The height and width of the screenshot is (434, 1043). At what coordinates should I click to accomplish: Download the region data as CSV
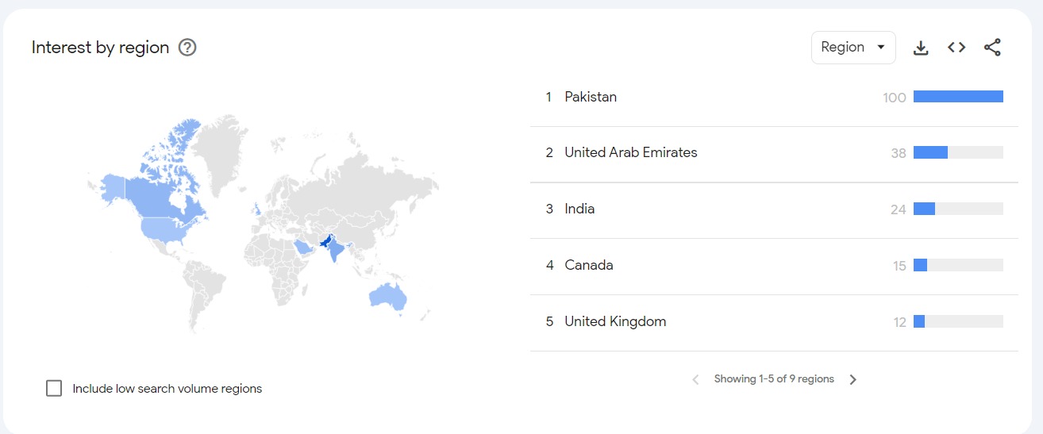921,48
